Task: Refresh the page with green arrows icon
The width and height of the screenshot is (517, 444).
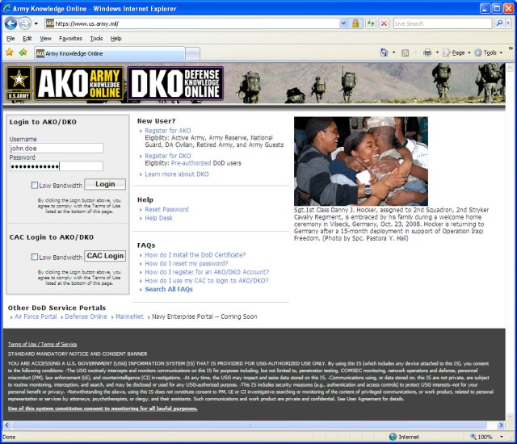Action: [372, 23]
